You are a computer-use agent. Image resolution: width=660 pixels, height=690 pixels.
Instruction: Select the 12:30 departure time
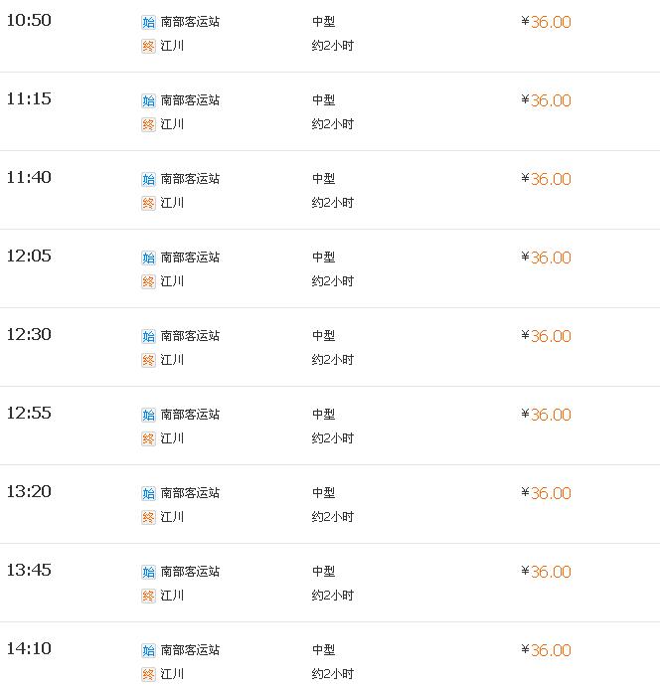tap(29, 335)
